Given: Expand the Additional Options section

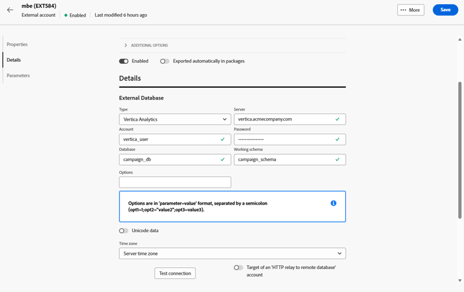Looking at the screenshot, I should pos(126,45).
